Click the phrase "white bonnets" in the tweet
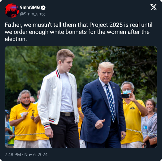This screenshot has height=161, width=162. click(68, 32)
